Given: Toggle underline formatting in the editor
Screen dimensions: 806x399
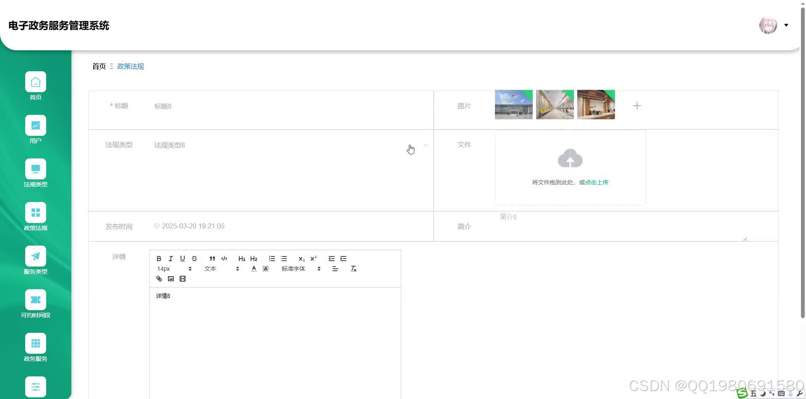Looking at the screenshot, I should click(x=183, y=259).
